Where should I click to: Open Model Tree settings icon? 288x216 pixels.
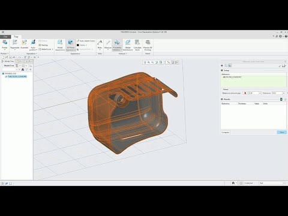click(x=17, y=65)
